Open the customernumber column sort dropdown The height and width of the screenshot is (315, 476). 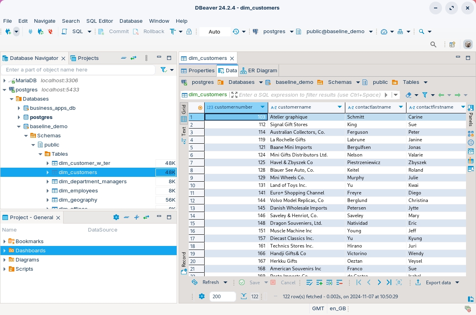click(263, 107)
